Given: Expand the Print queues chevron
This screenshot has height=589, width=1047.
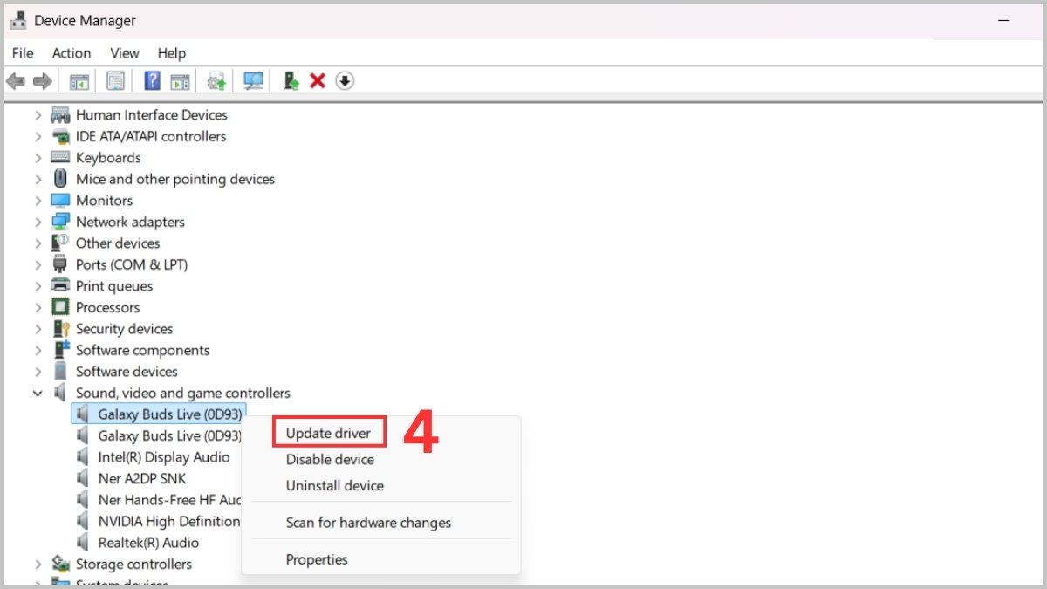Looking at the screenshot, I should coord(38,286).
